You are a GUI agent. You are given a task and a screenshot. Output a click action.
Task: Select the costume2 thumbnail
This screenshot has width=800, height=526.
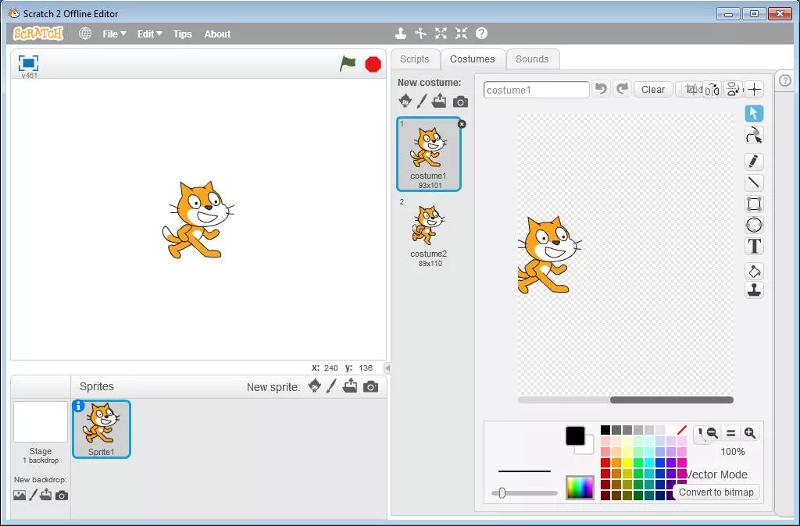click(x=429, y=233)
